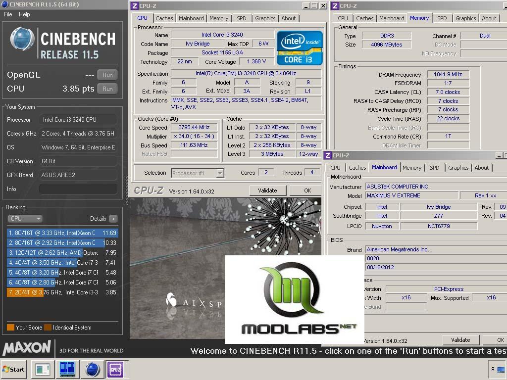Click the Core Speed value 3795.44 MHz
Image resolution: width=507 pixels, height=380 pixels.
click(x=194, y=127)
